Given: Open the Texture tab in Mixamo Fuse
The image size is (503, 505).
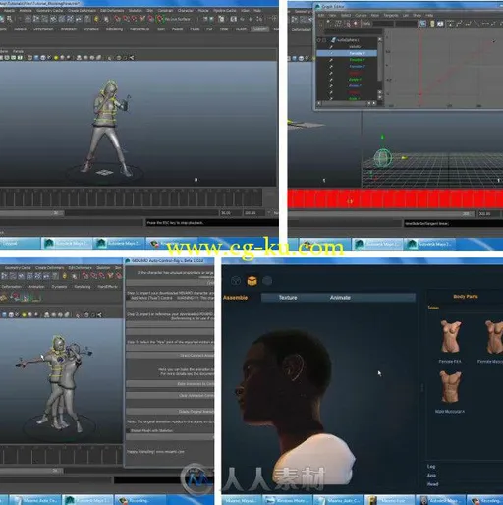Looking at the screenshot, I should tap(288, 298).
